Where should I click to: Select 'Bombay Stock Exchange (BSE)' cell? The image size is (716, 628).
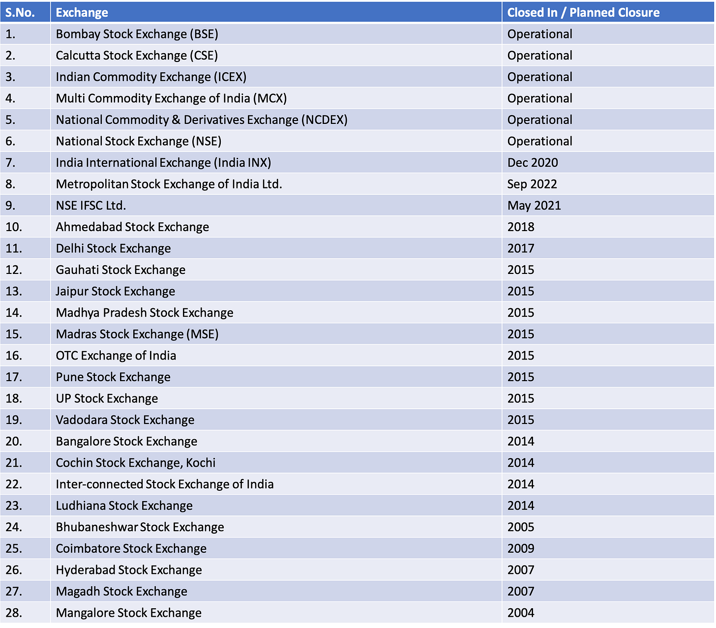[x=276, y=34]
